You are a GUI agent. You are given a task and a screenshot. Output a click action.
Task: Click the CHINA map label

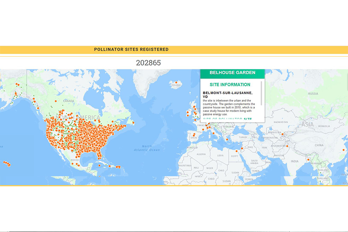[319, 145]
